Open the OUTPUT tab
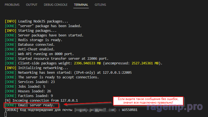 tap(32, 5)
